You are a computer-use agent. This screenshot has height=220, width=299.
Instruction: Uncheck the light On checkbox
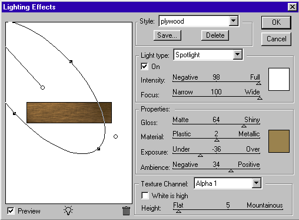[144, 67]
